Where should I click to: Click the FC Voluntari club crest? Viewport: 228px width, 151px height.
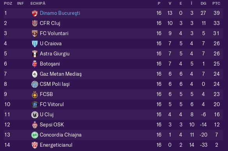coord(35,34)
